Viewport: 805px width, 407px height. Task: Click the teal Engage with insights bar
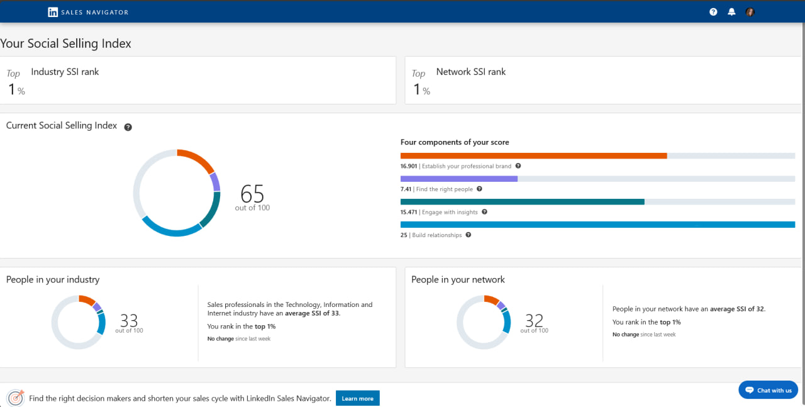coord(522,201)
